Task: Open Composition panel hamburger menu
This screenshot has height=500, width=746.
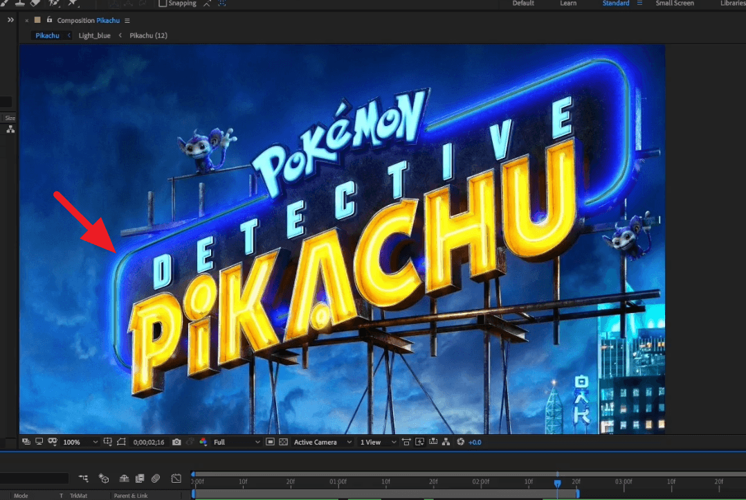Action: [127, 21]
